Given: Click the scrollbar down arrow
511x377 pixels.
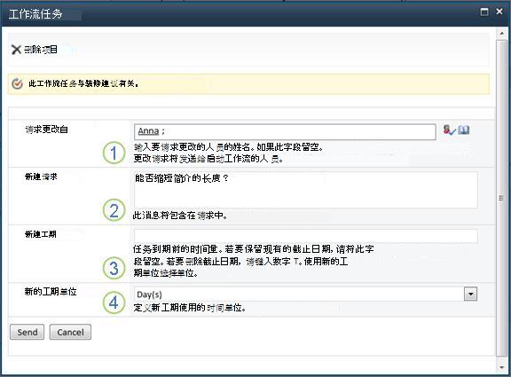Looking at the screenshot, I should click(x=501, y=367).
